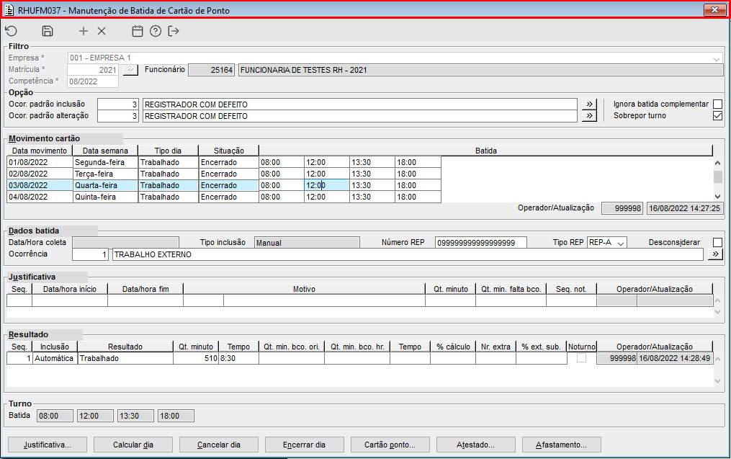Click the Data movimento column header
This screenshot has width=731, height=459.
coord(40,151)
